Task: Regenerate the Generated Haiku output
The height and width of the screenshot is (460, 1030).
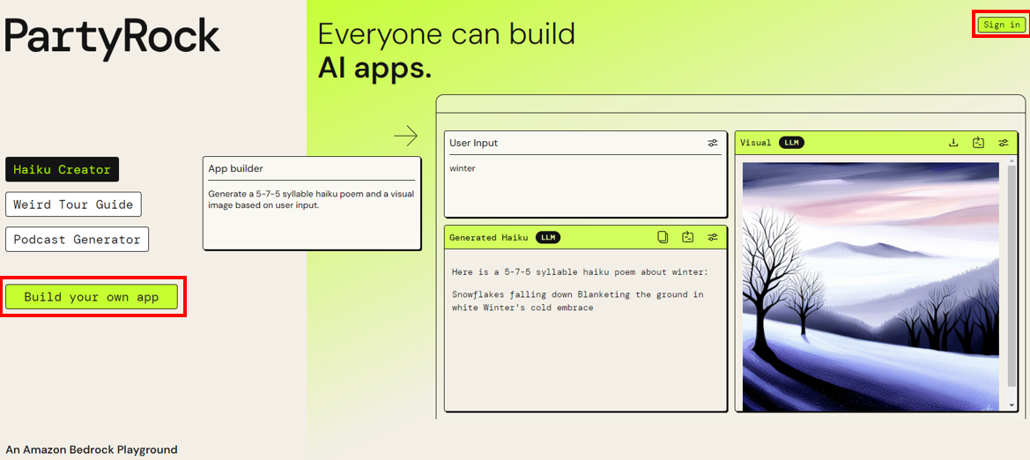Action: pyautogui.click(x=688, y=237)
